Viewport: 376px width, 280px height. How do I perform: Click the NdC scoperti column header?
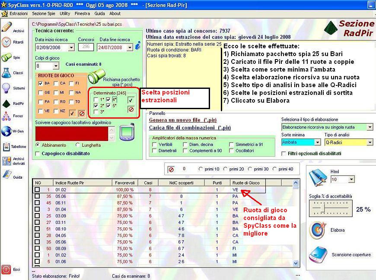[x=181, y=183]
